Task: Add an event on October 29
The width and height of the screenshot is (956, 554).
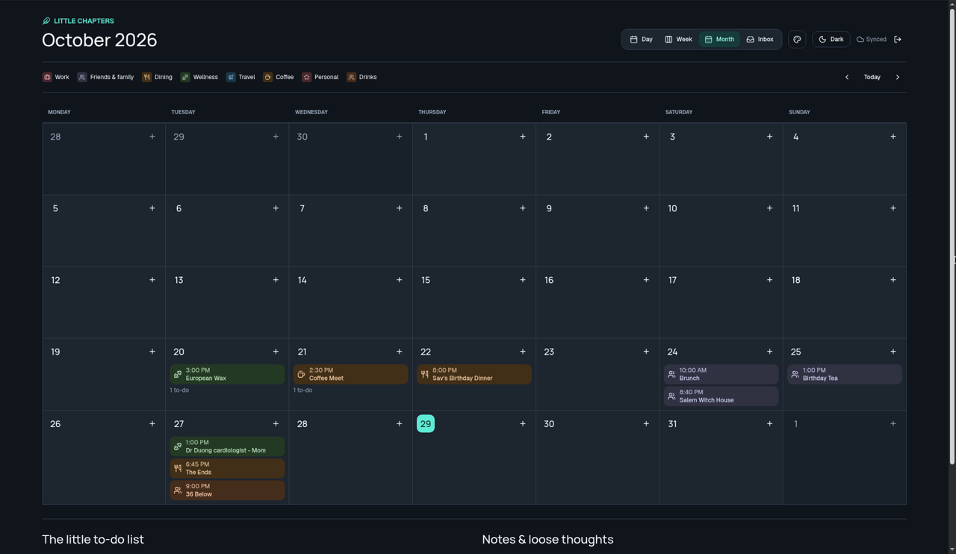Action: click(x=523, y=424)
